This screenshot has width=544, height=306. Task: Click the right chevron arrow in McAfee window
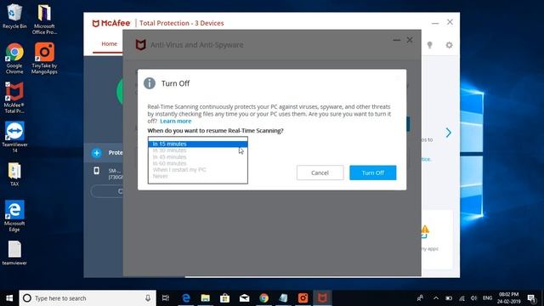448,133
